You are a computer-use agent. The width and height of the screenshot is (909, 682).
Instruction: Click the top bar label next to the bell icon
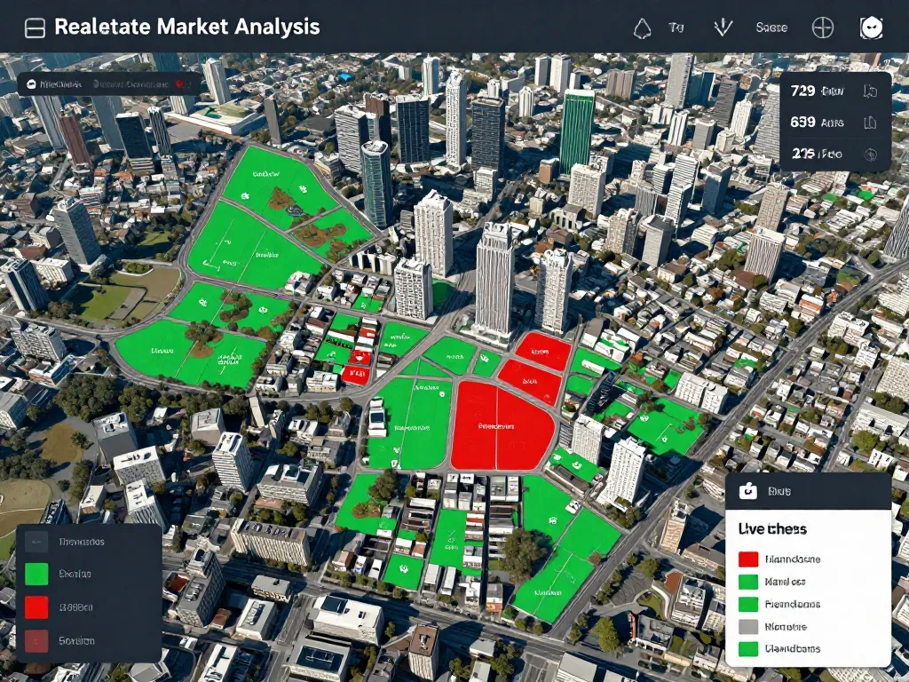tap(676, 28)
